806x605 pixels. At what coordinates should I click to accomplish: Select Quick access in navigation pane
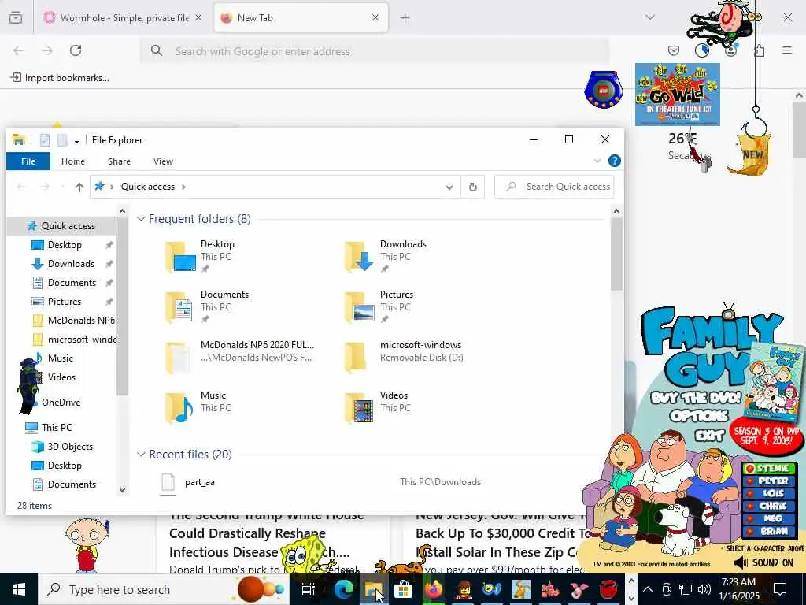[x=61, y=226]
